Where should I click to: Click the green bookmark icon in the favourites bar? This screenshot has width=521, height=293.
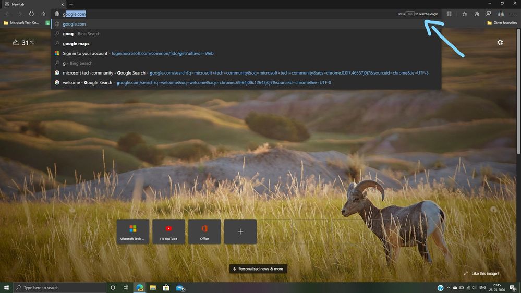[47, 22]
